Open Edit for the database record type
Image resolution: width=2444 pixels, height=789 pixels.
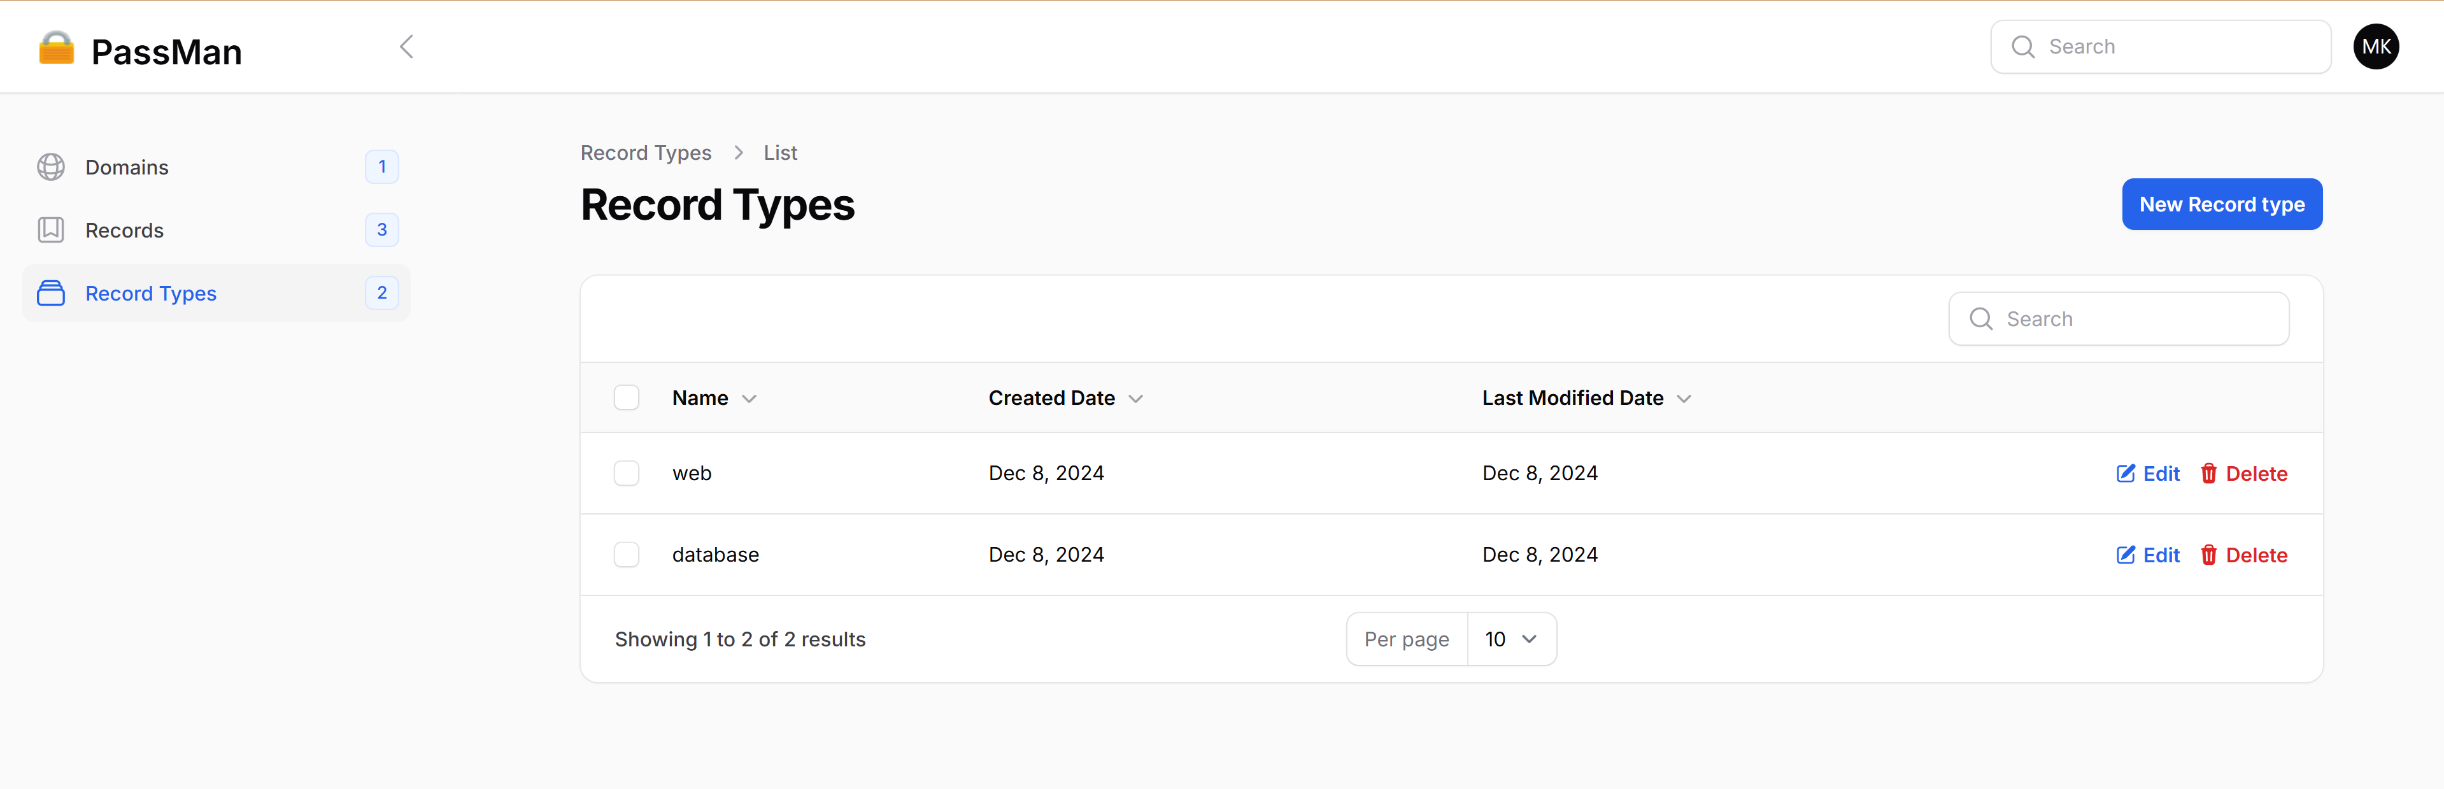point(2126,555)
